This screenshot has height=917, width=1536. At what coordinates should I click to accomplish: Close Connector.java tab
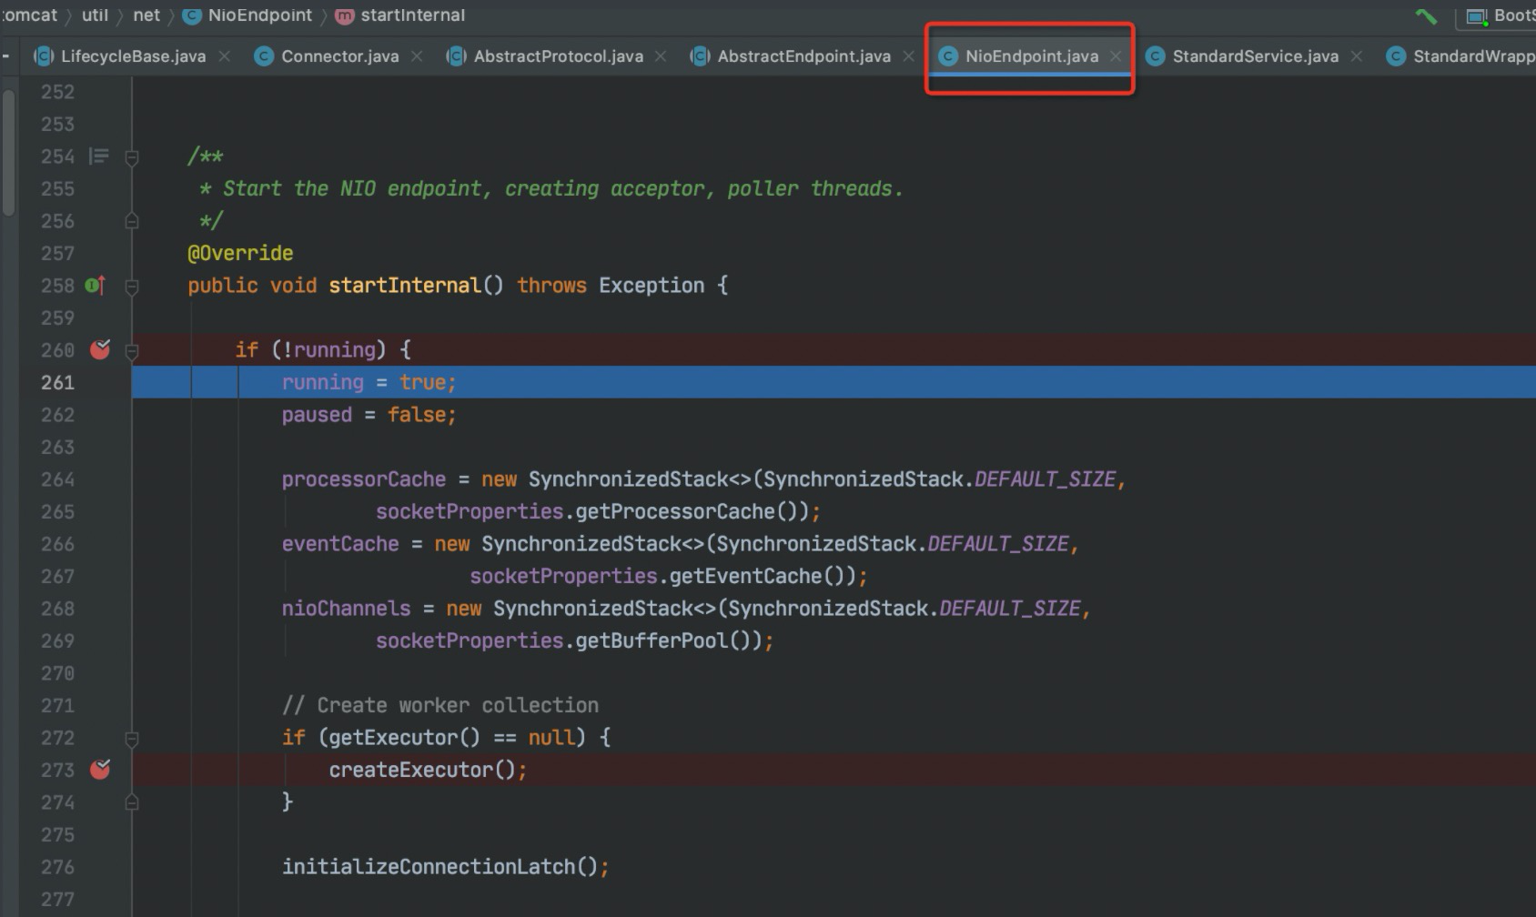pyautogui.click(x=417, y=56)
